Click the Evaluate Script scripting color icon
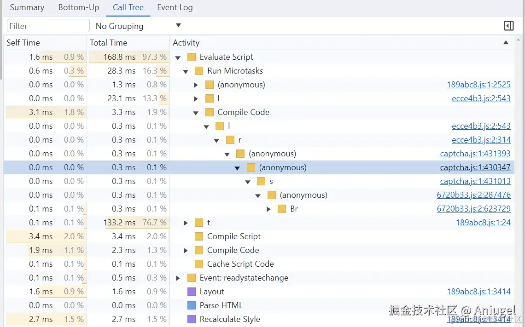Image resolution: width=525 pixels, height=327 pixels. coord(192,57)
